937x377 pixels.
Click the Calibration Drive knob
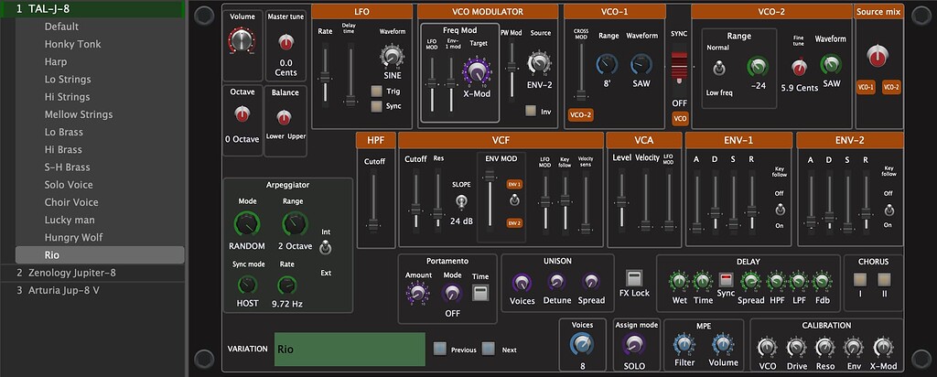pyautogui.click(x=796, y=346)
